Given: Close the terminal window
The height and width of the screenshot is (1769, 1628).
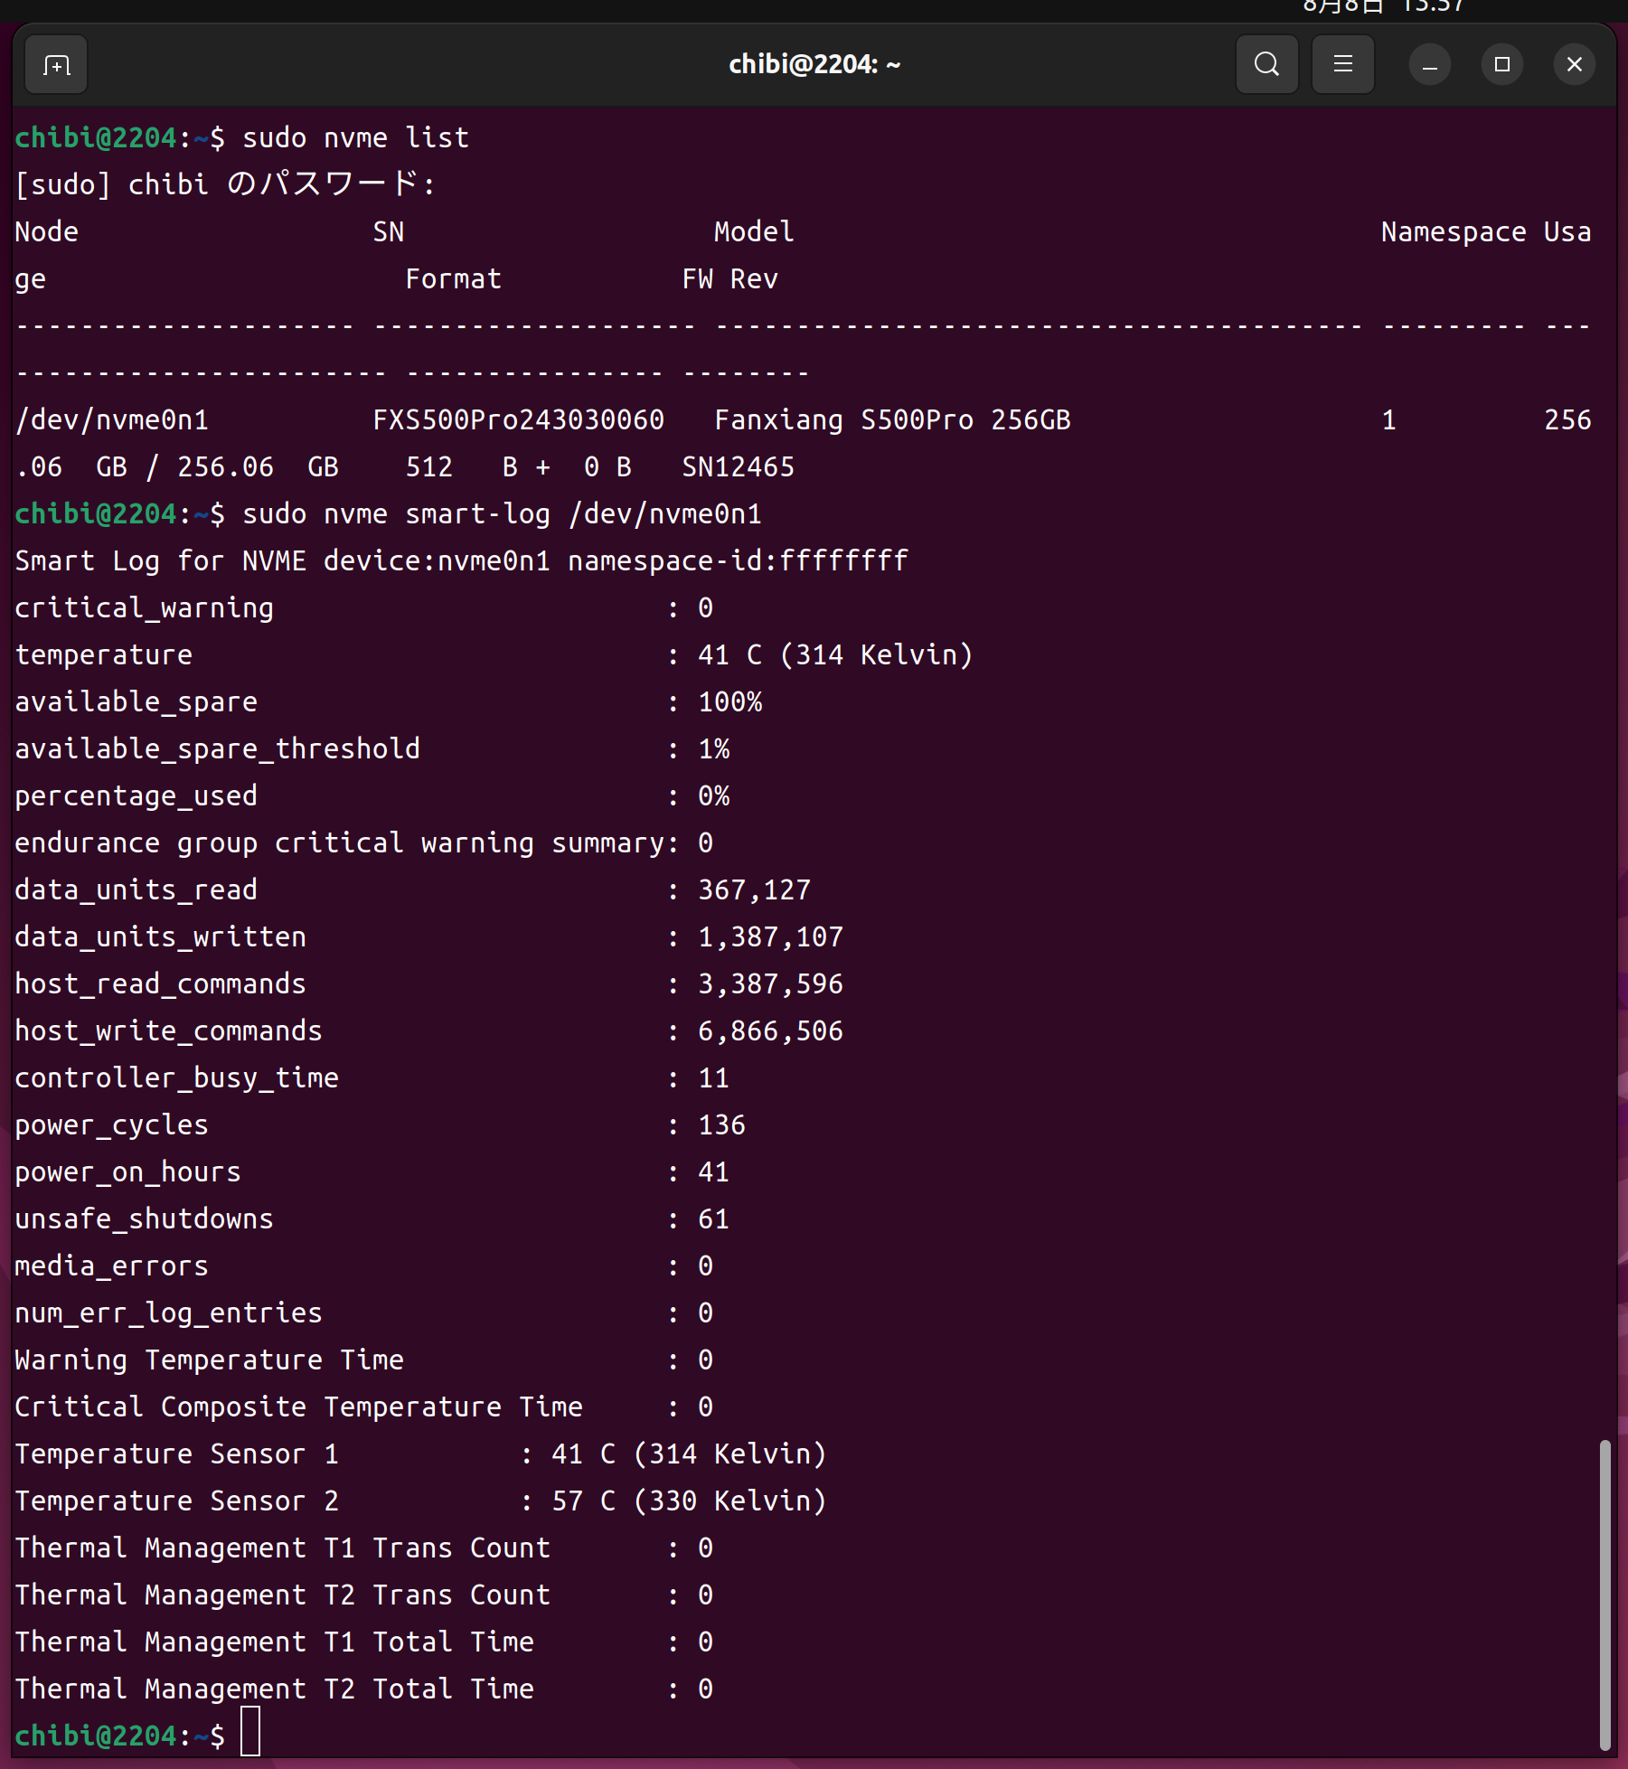Looking at the screenshot, I should (1574, 65).
